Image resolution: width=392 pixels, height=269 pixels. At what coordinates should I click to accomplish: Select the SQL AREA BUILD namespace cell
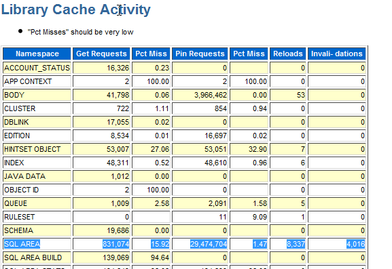(37, 257)
